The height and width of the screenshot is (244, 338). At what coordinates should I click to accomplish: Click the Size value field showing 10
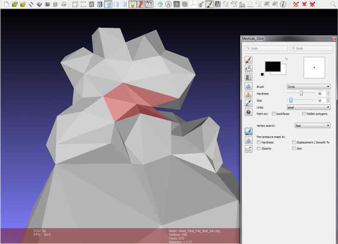(x=322, y=100)
